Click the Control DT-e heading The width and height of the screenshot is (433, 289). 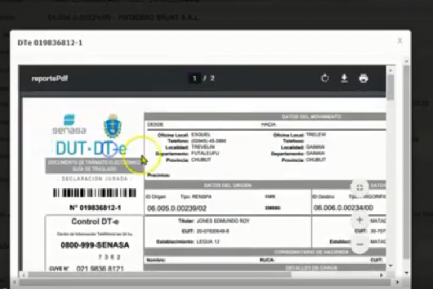95,221
